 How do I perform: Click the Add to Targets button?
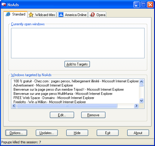tap(77, 64)
